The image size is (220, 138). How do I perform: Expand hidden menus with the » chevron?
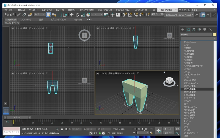tap(154, 10)
